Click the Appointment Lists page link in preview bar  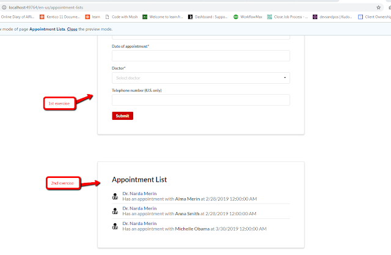pyautogui.click(x=47, y=29)
